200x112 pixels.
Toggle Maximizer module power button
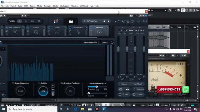click(91, 28)
